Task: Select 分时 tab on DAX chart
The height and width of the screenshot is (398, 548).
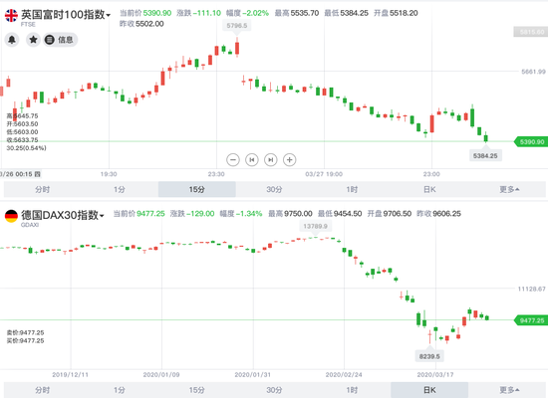Action: click(42, 390)
